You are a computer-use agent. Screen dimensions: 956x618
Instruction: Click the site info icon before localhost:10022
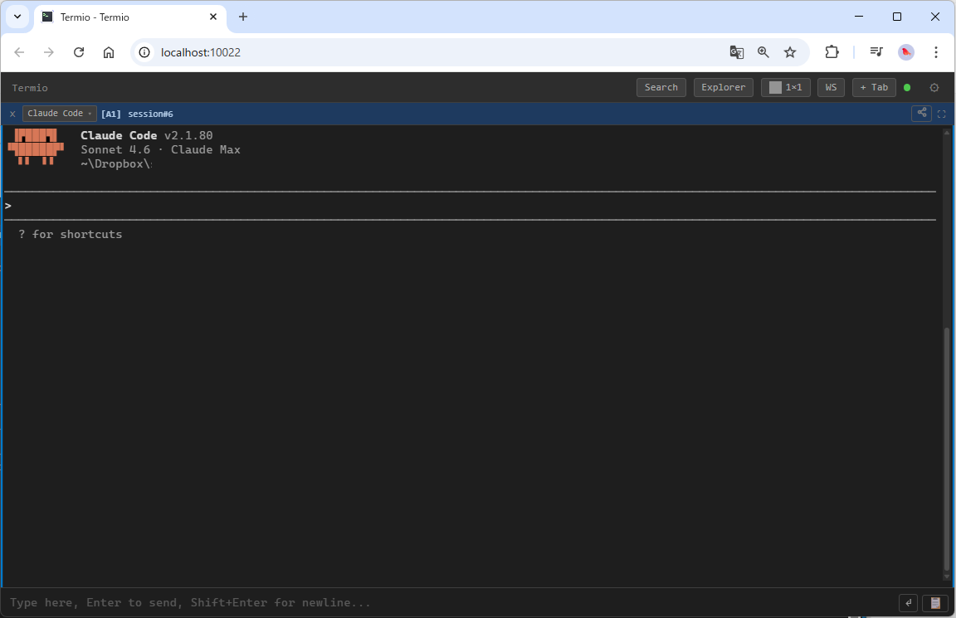click(144, 51)
